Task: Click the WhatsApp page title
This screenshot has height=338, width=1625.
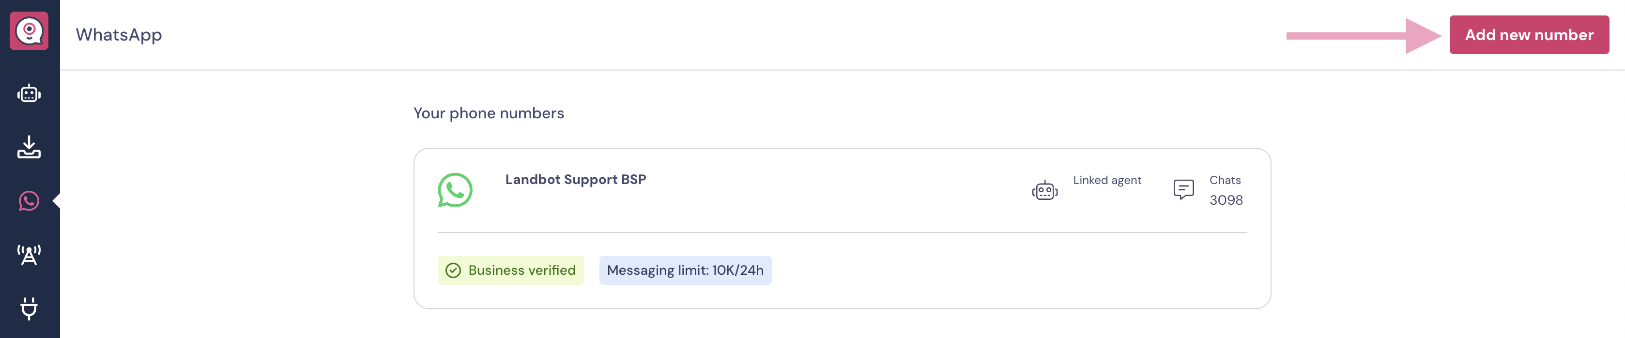Action: (x=119, y=35)
